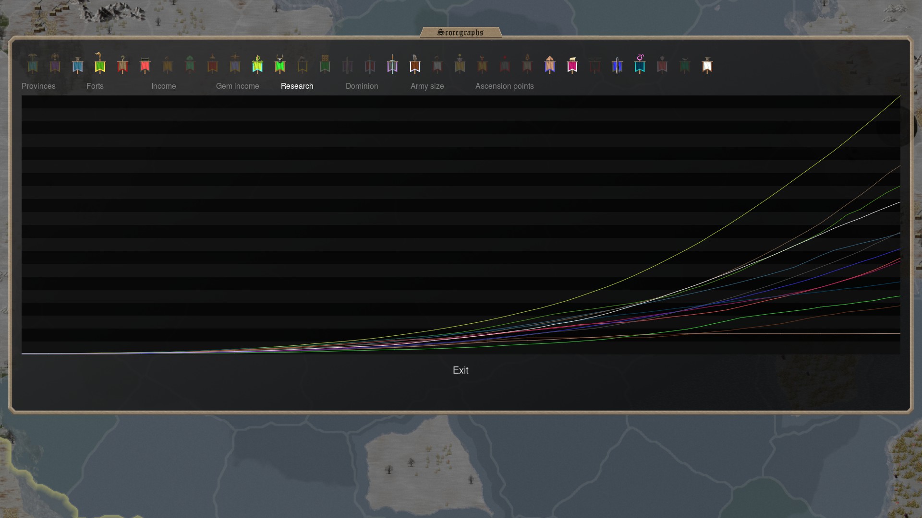Toggle the dim teal banner with parasol top
Image resolution: width=922 pixels, height=518 pixels.
point(33,63)
